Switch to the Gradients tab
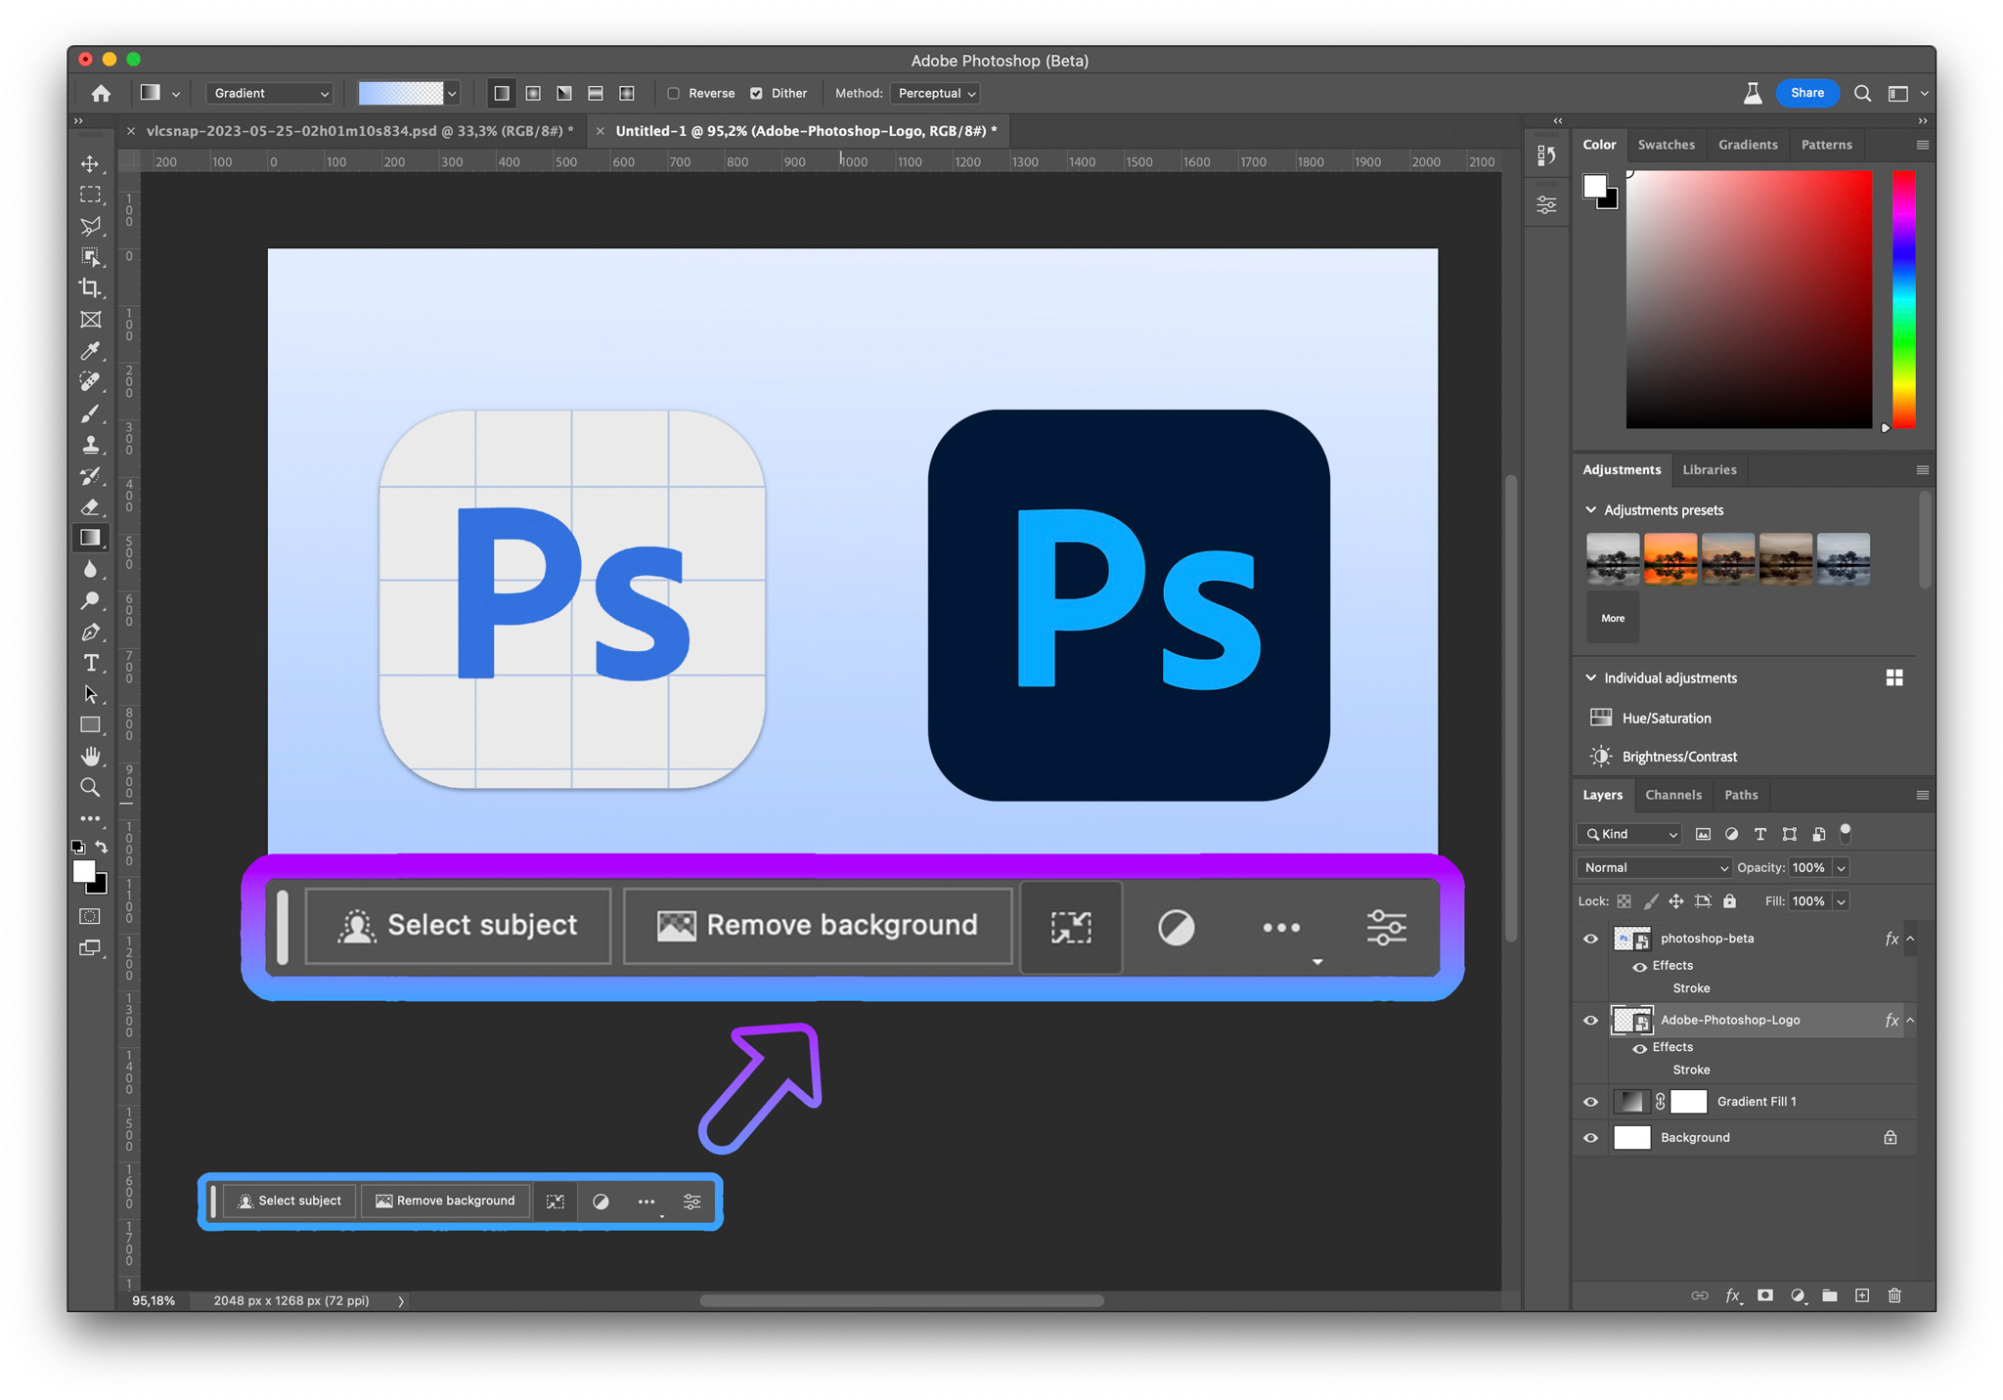This screenshot has height=1400, width=2003. [x=1748, y=145]
